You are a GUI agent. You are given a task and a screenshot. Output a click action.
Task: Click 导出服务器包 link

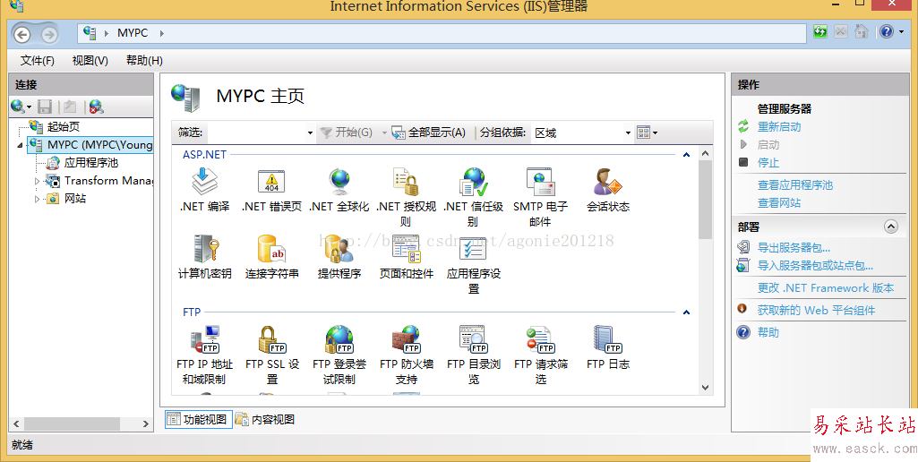pyautogui.click(x=794, y=248)
